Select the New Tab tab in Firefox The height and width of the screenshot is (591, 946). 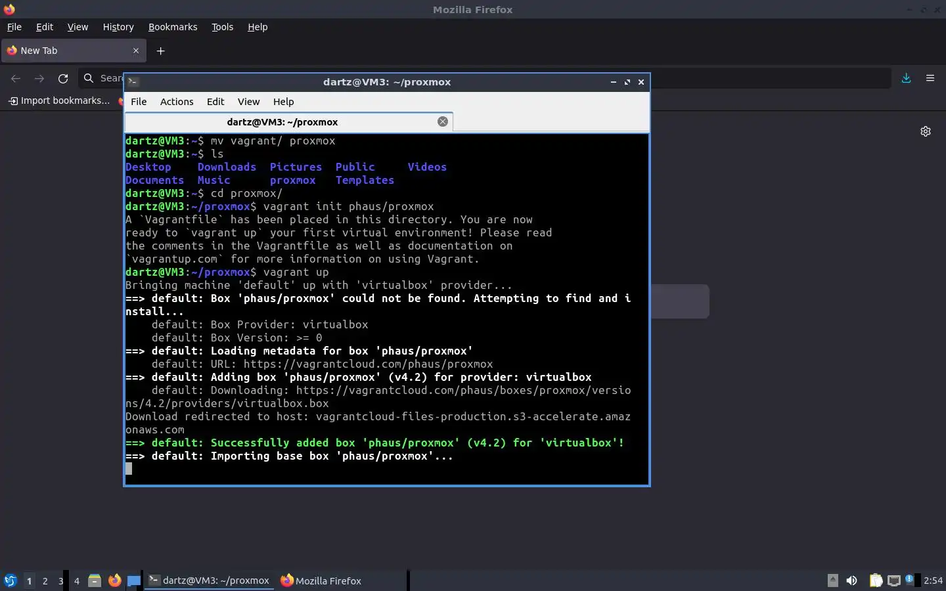[74, 51]
